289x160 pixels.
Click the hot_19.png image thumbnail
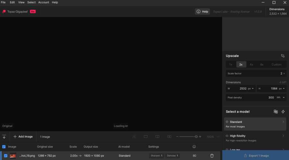[13, 156]
